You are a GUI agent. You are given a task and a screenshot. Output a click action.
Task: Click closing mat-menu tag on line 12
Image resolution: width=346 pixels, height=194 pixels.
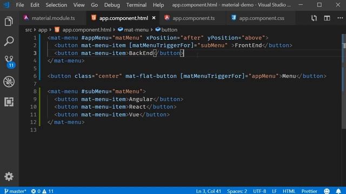[66, 122]
